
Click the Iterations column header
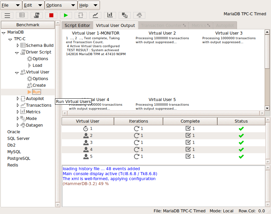[138, 121]
